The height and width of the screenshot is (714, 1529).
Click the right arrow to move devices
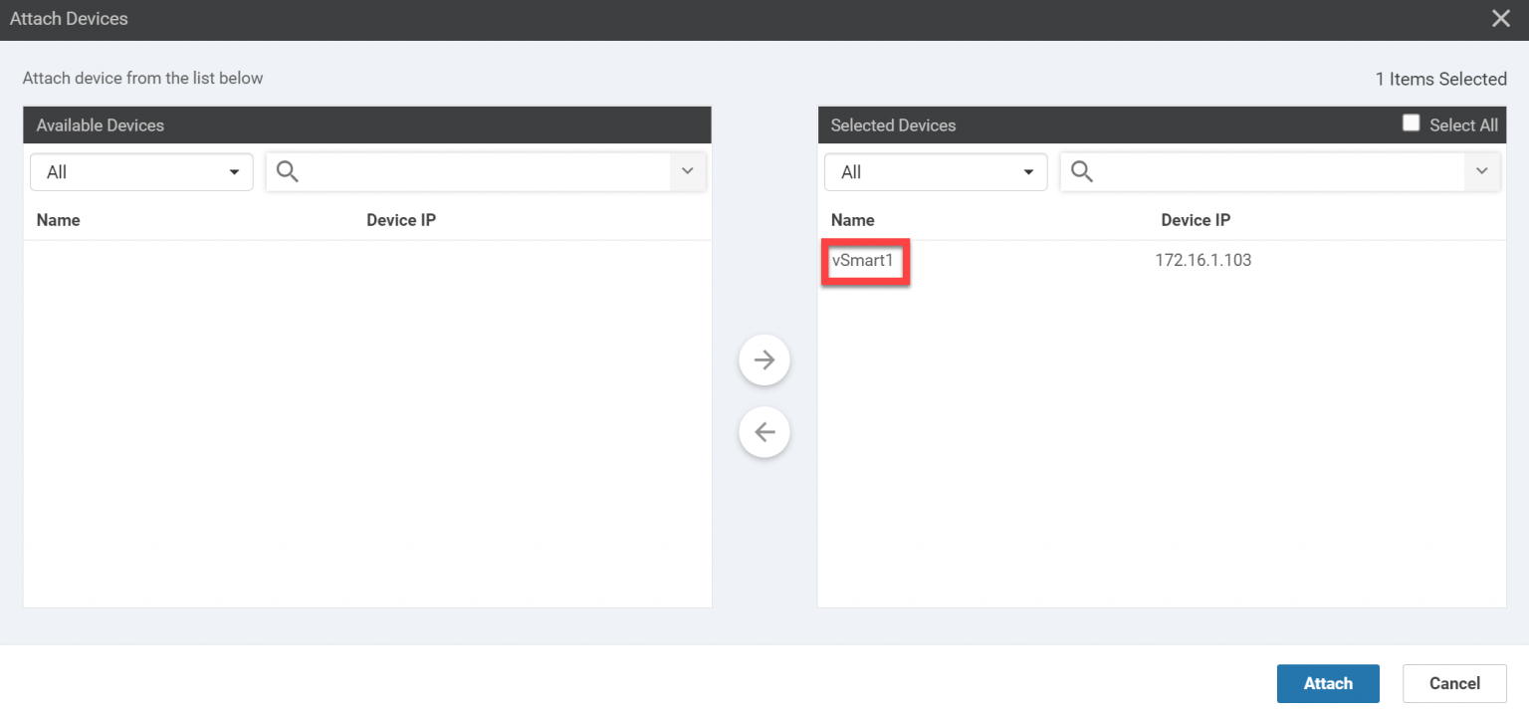[764, 359]
